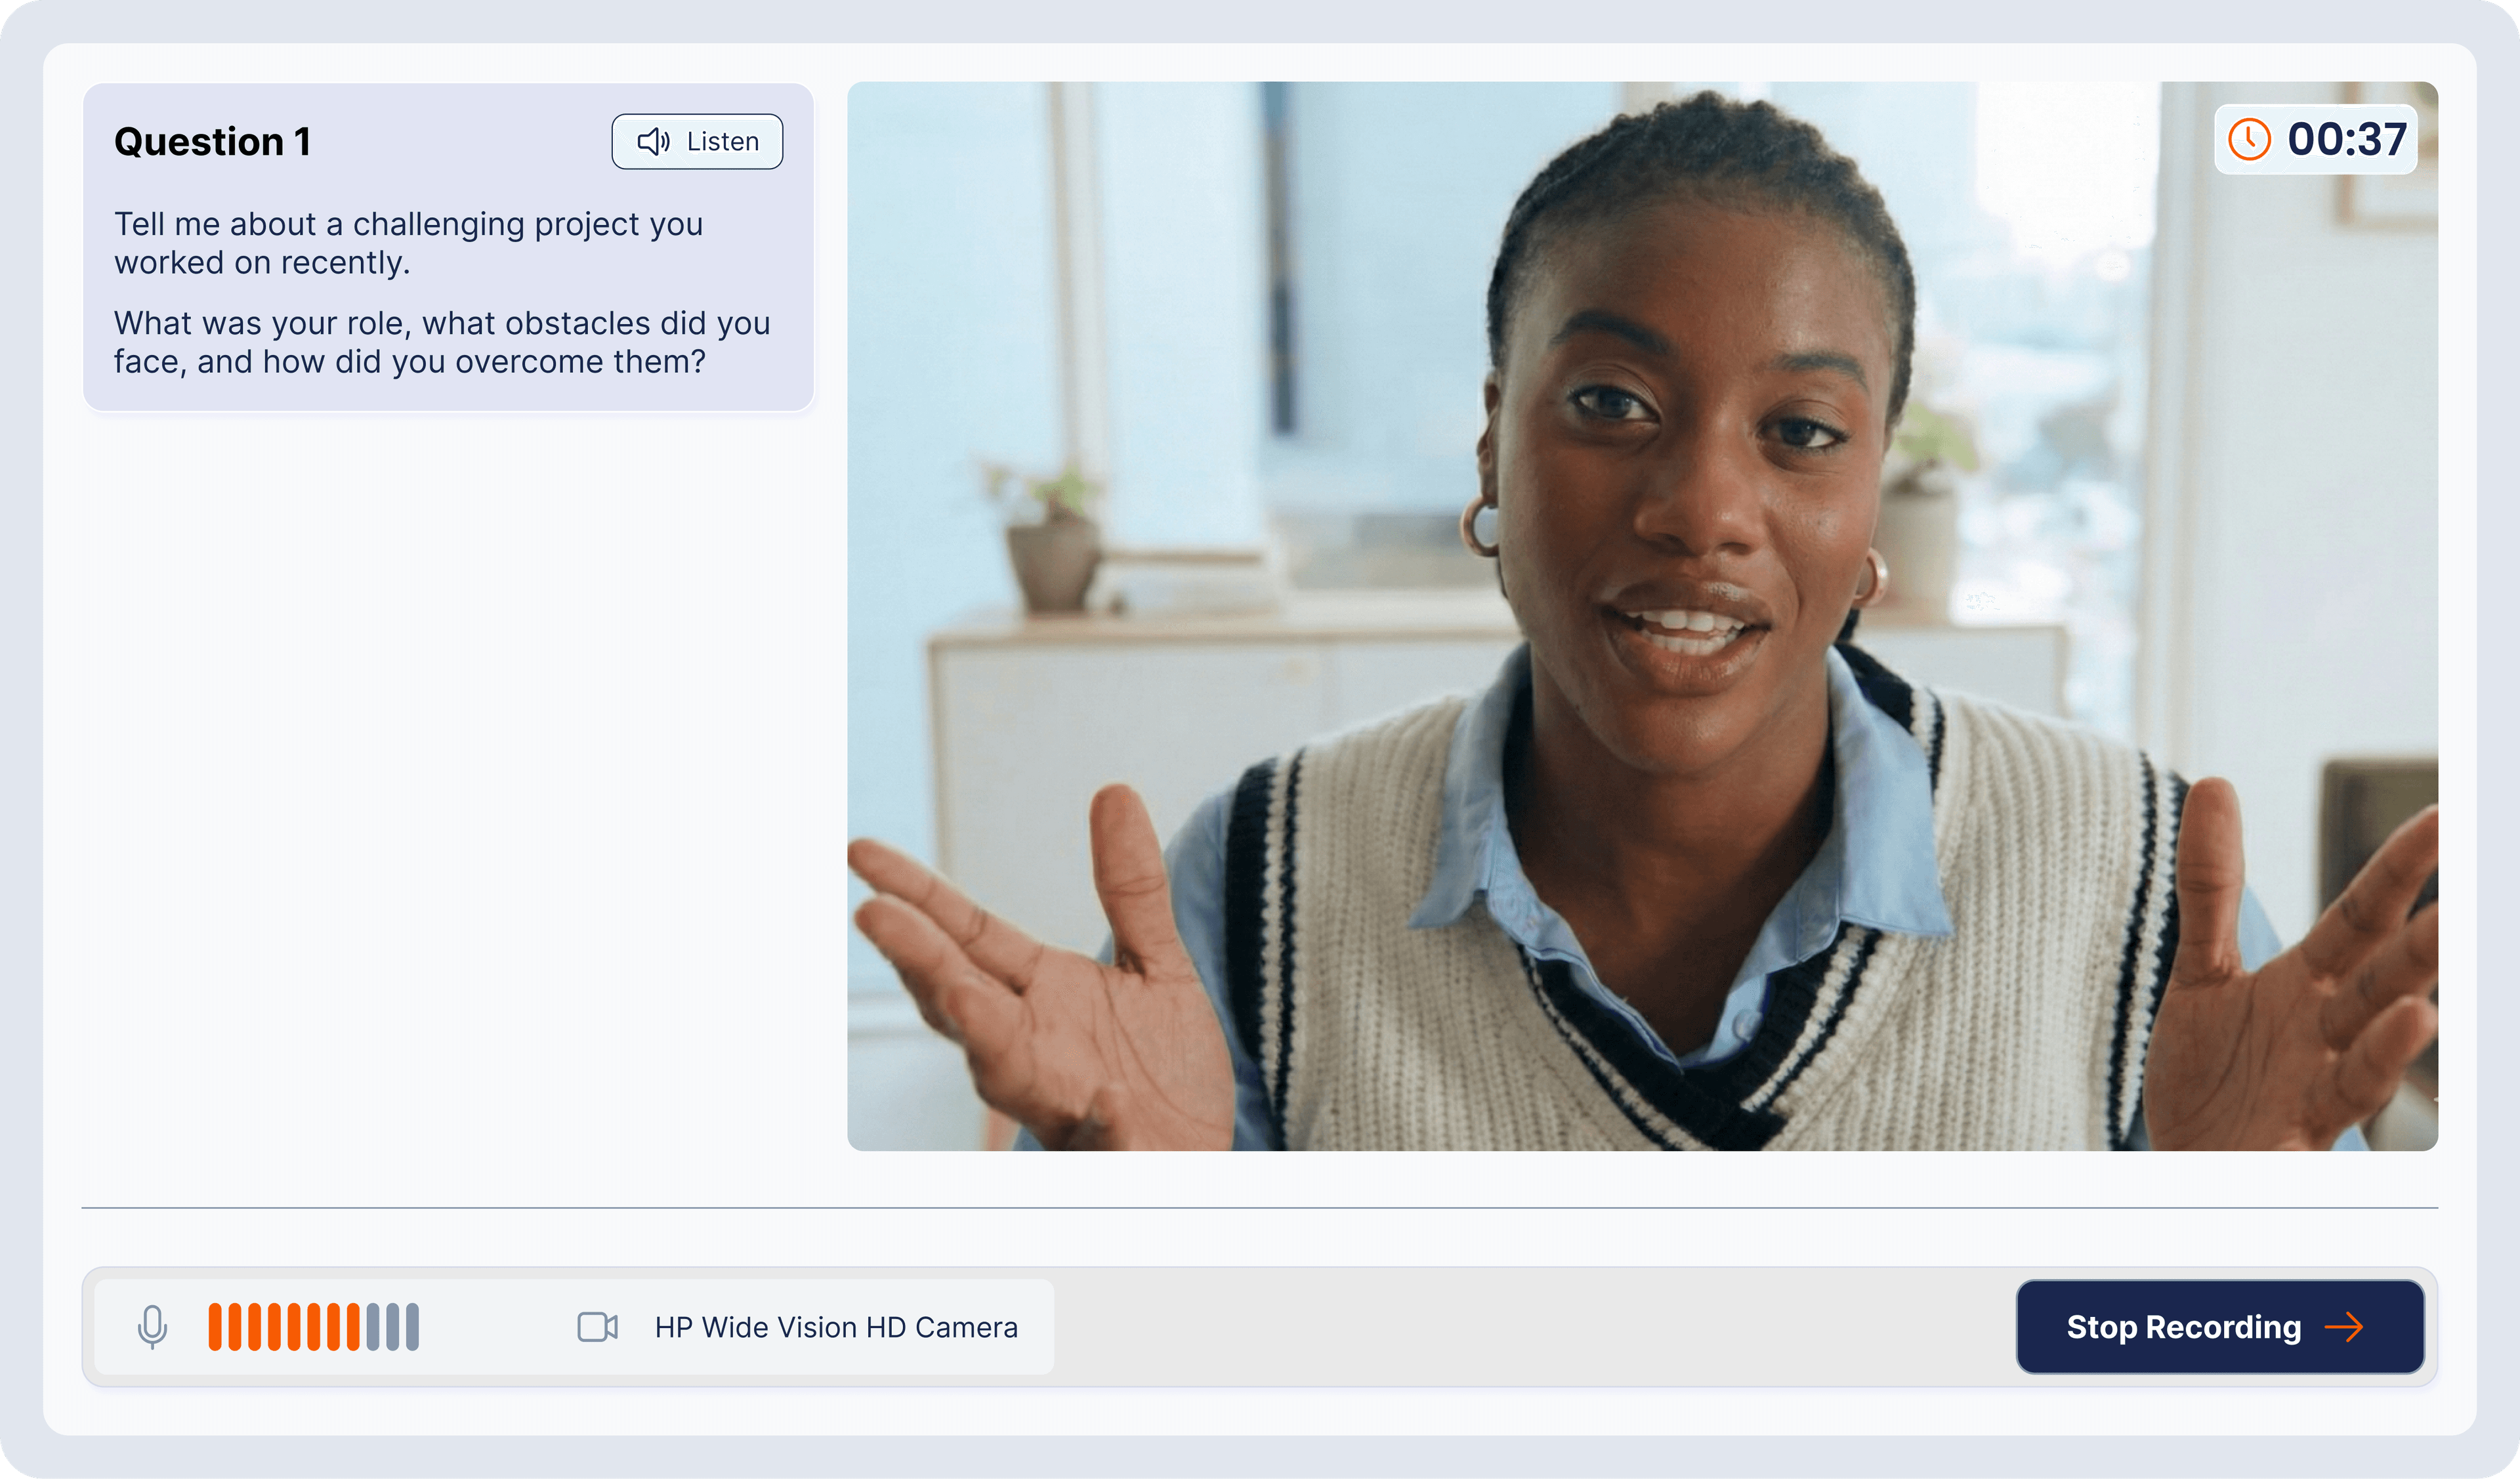The image size is (2520, 1479).
Task: Click the orange microphone level bars
Action: tap(283, 1326)
